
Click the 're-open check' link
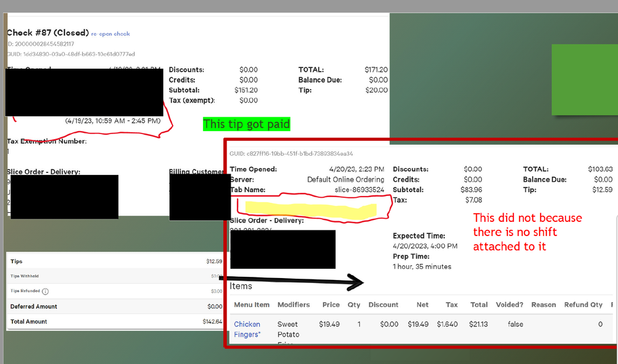click(x=110, y=34)
